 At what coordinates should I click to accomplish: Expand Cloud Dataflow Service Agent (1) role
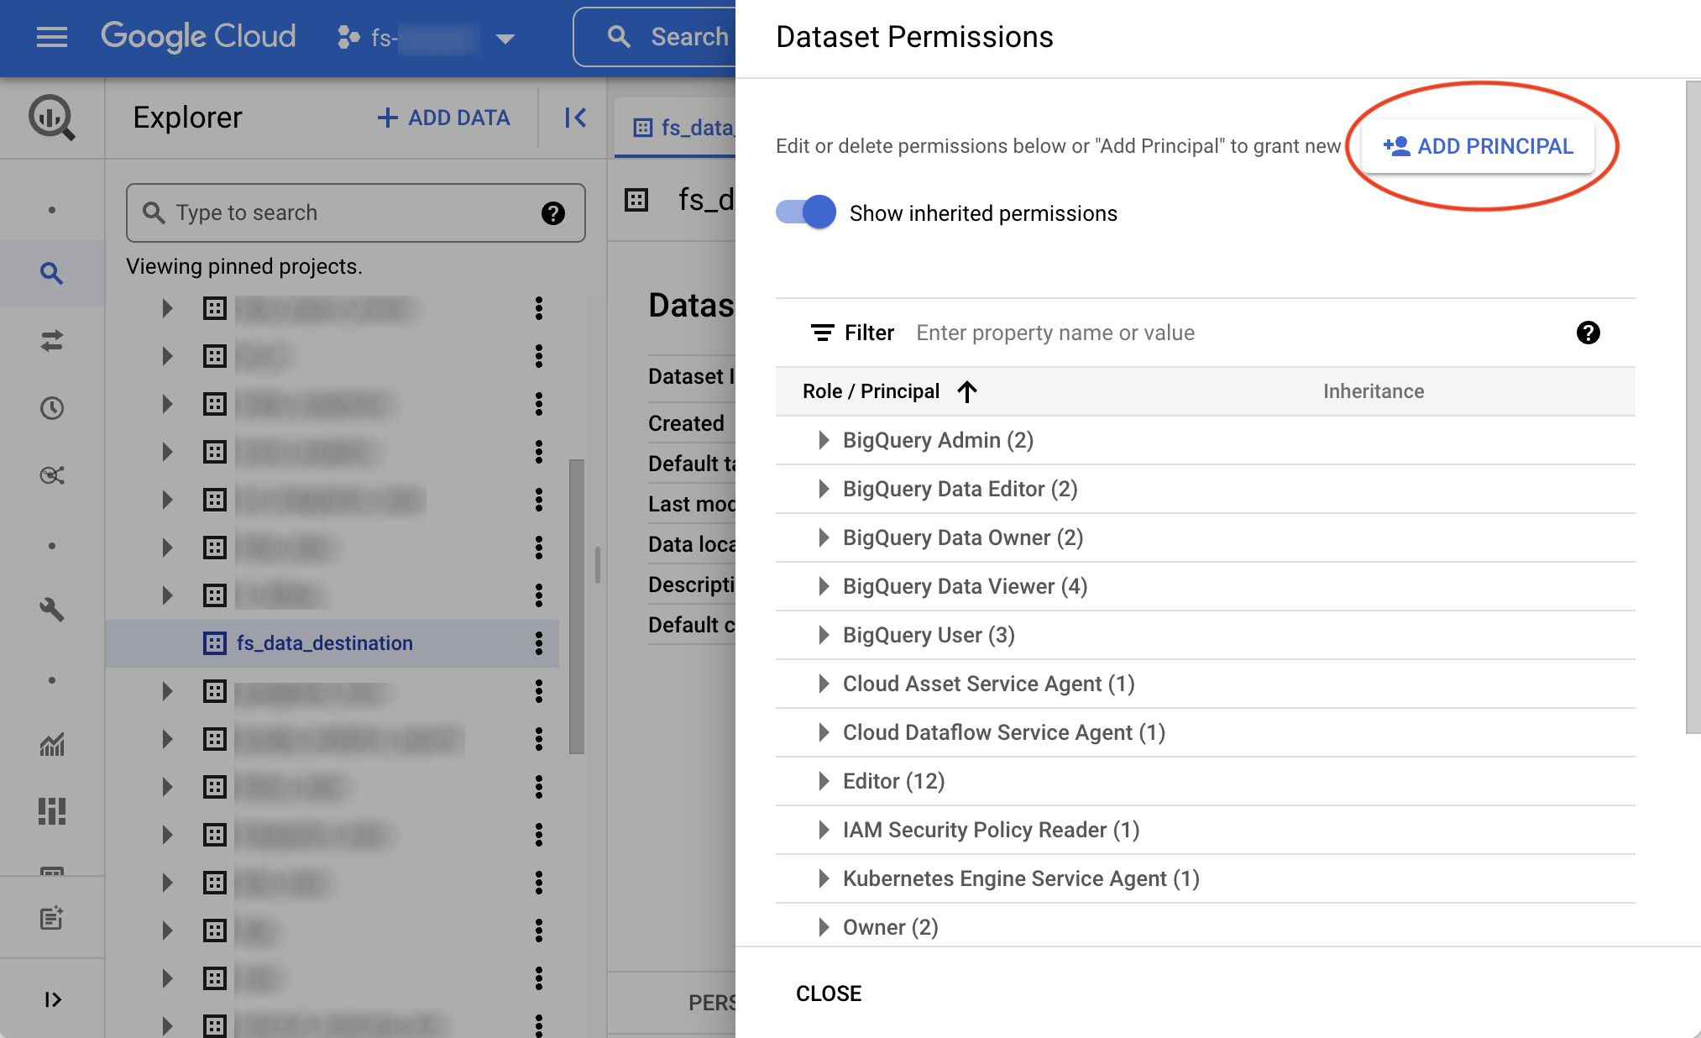(824, 732)
